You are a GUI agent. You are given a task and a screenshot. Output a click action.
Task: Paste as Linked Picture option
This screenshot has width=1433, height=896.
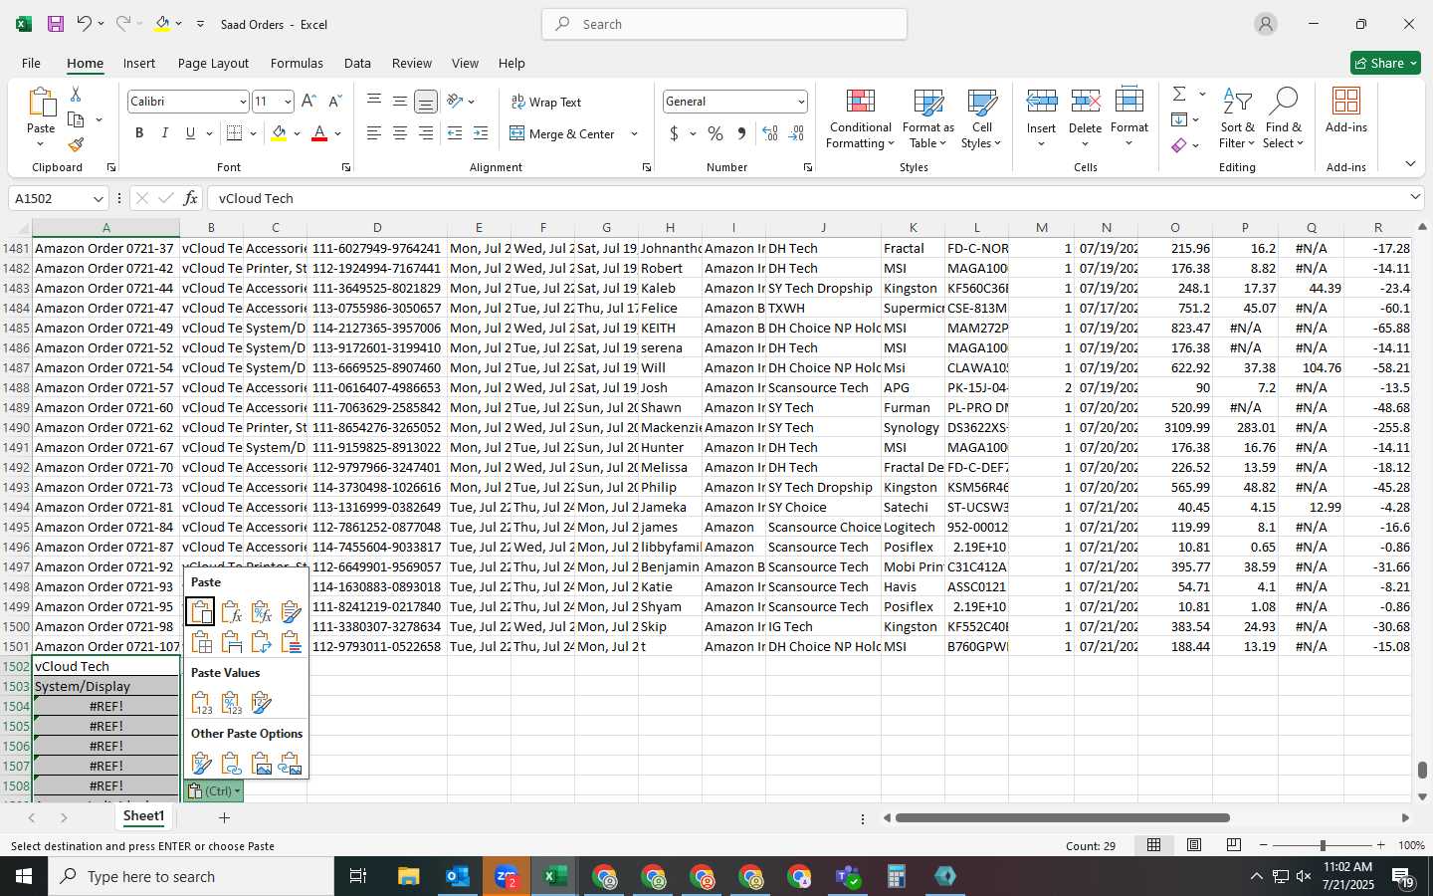291,764
